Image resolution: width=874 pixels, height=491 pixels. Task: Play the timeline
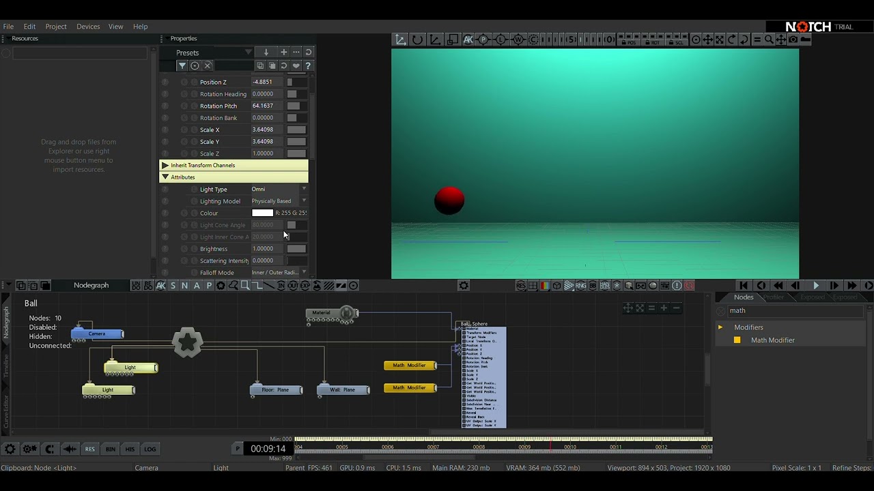(815, 286)
